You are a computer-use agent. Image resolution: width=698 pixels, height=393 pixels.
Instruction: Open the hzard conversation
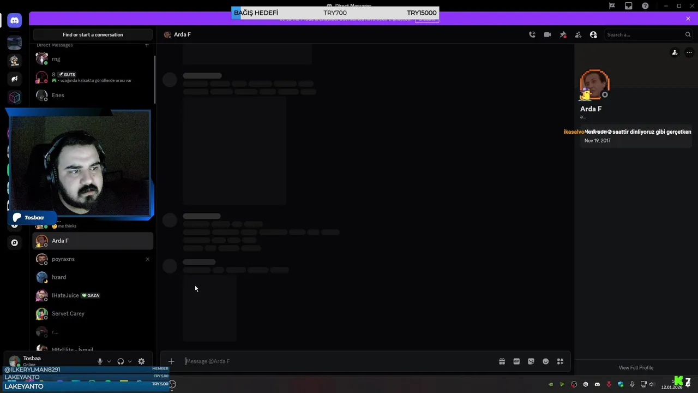click(x=93, y=277)
